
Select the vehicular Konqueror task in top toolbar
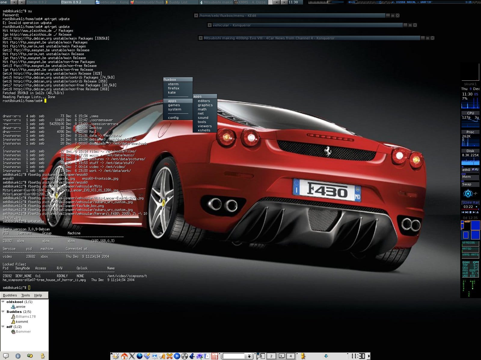[112, 2]
